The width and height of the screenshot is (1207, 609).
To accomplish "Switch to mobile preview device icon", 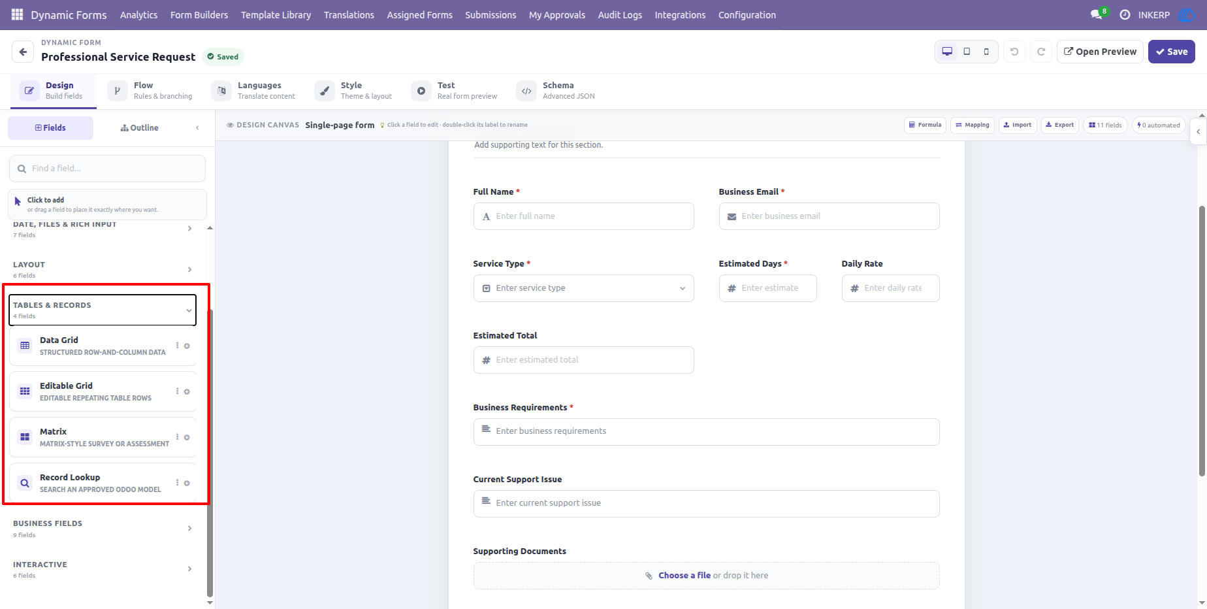I will 986,52.
